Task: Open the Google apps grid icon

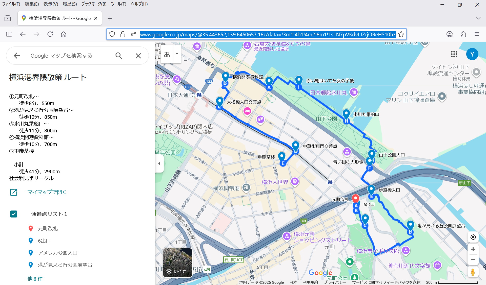Action: coord(454,54)
